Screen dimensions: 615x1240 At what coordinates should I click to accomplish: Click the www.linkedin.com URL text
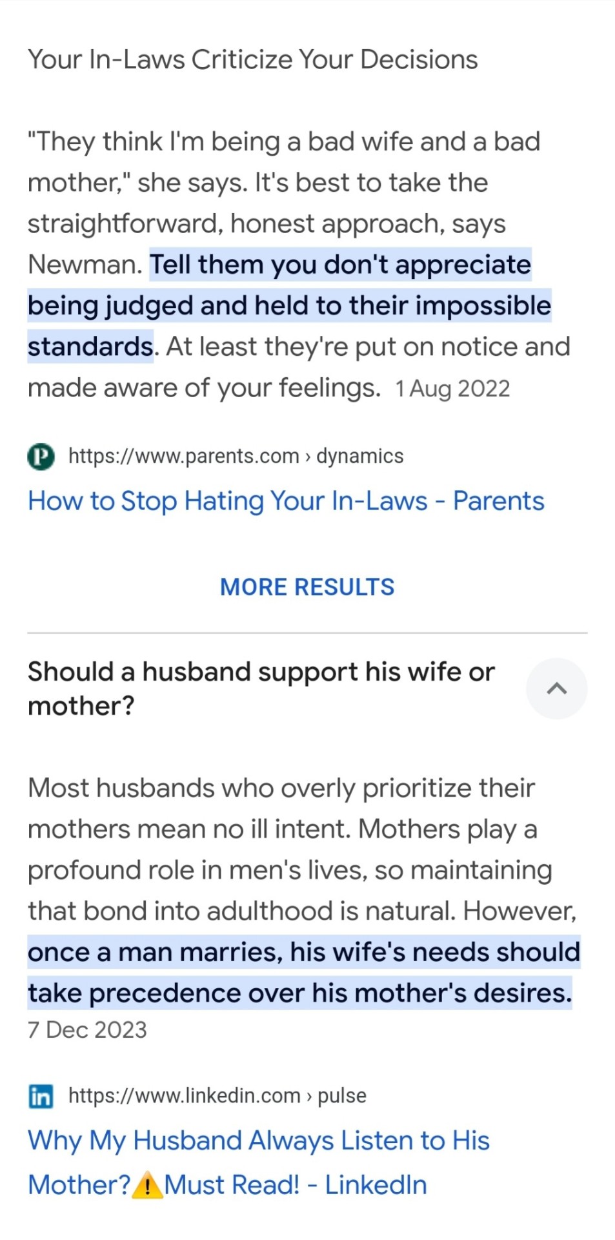coord(185,1096)
